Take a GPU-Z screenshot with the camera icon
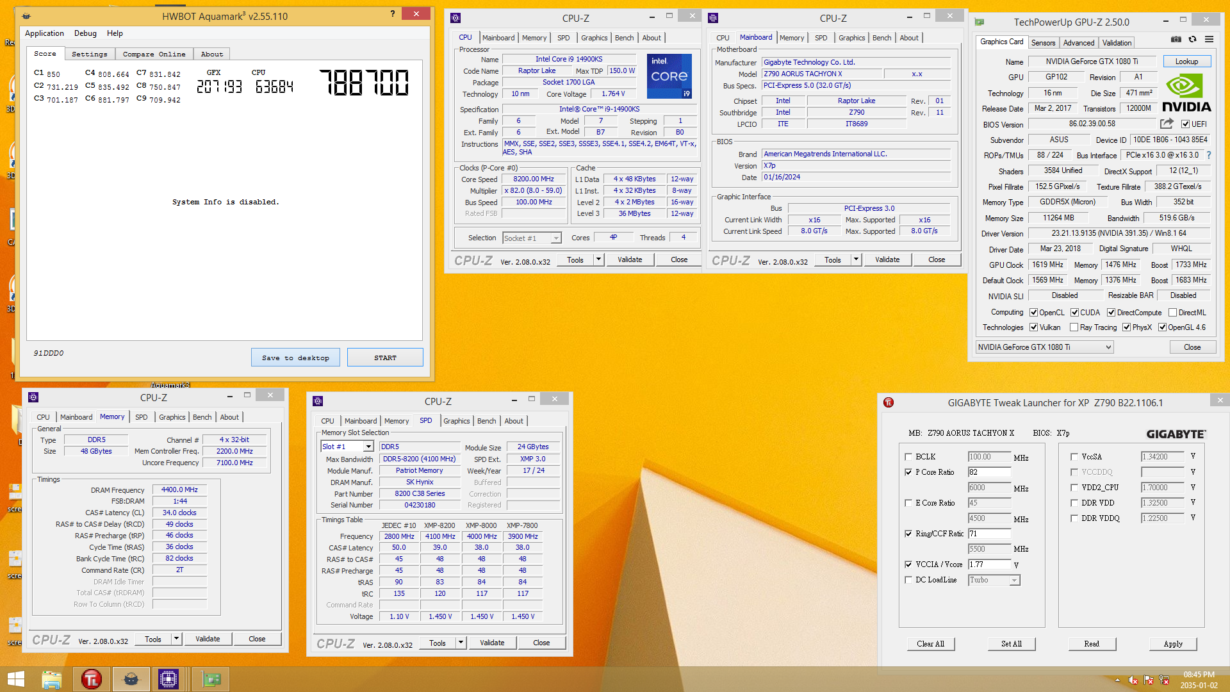Screen dimensions: 1230x692 1176,39
